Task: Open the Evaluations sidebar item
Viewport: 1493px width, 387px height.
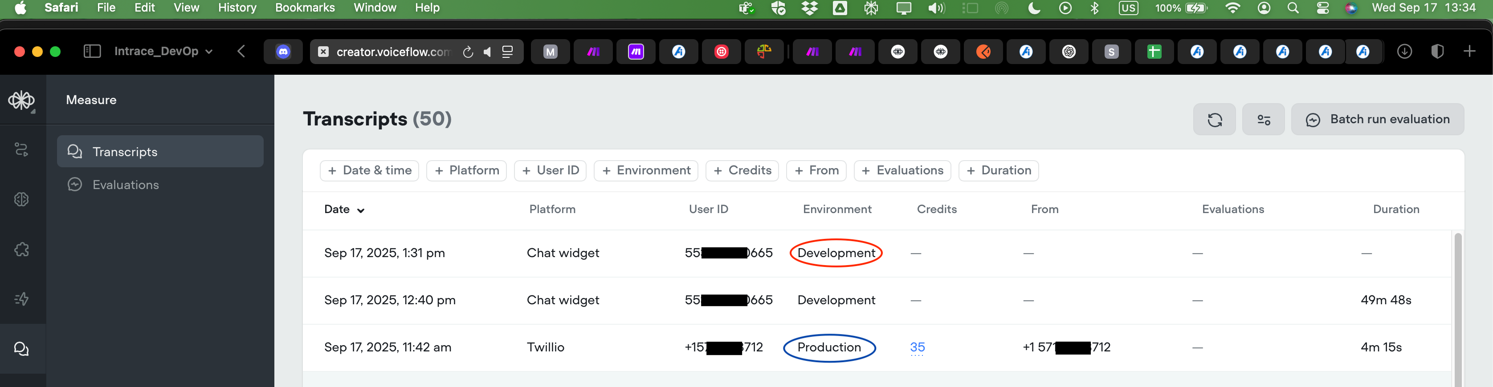Action: pyautogui.click(x=126, y=185)
